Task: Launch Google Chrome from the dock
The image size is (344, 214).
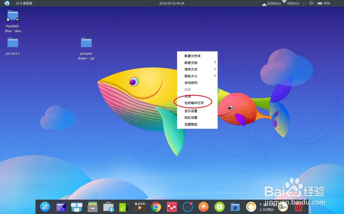Action: pyautogui.click(x=156, y=207)
